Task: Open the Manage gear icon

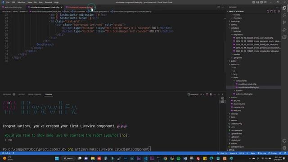Action: click(x=284, y=148)
